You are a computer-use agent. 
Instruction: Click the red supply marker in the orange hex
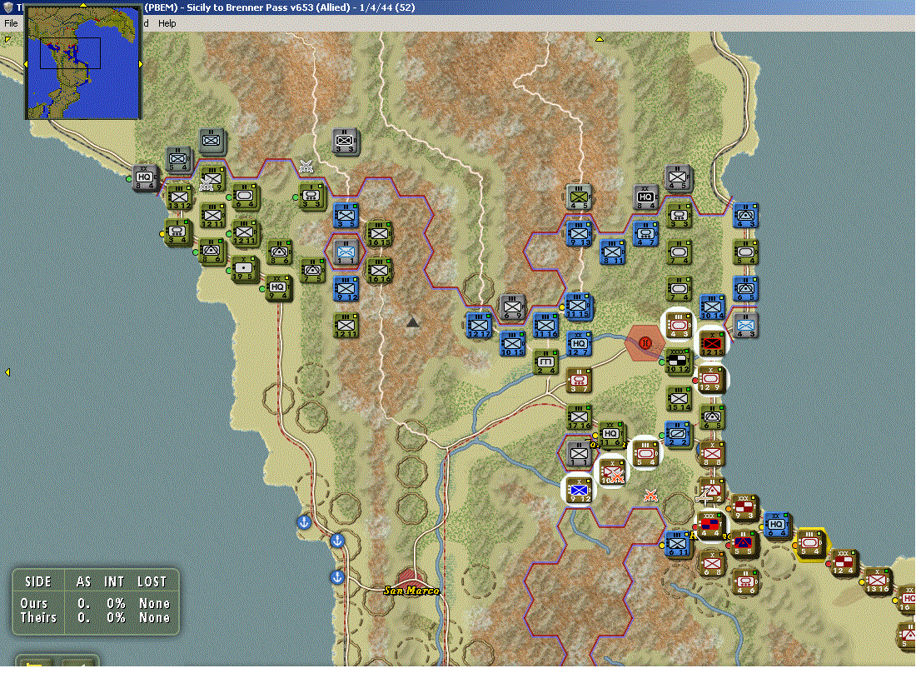pos(645,343)
